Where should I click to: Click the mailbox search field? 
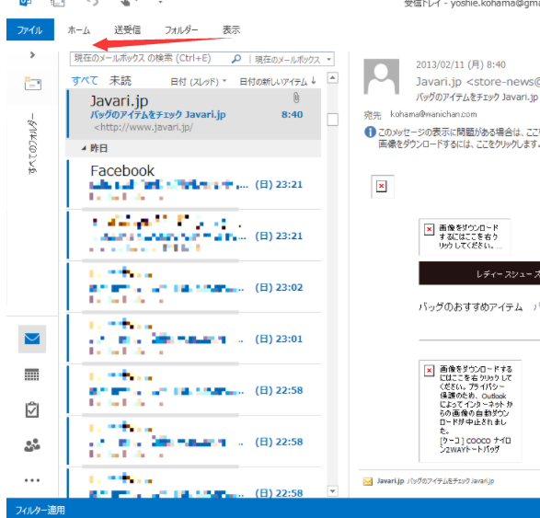[x=152, y=59]
